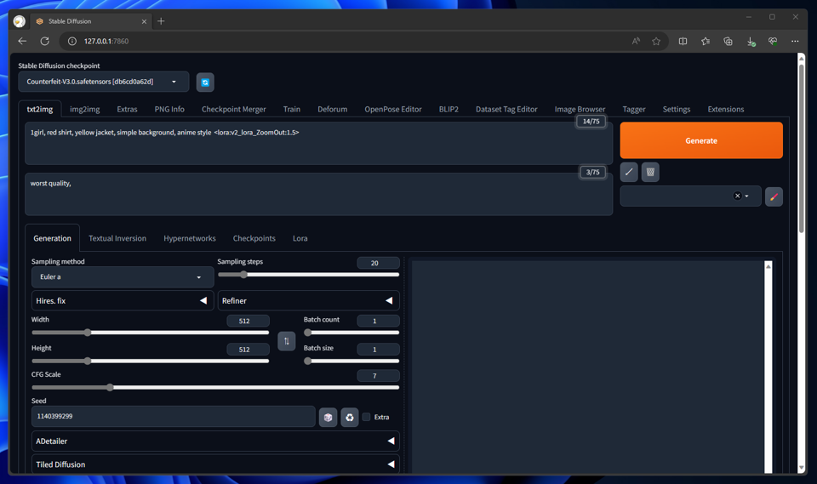Image resolution: width=817 pixels, height=484 pixels.
Task: Open a new browser tab
Action: point(161,21)
